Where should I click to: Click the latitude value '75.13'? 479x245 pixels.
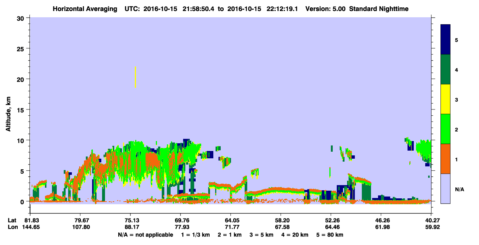(x=130, y=220)
